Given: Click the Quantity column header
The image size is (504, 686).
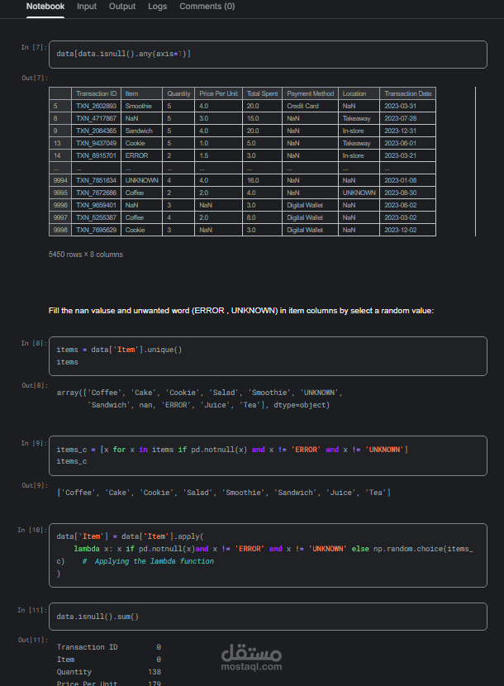Looking at the screenshot, I should [178, 93].
